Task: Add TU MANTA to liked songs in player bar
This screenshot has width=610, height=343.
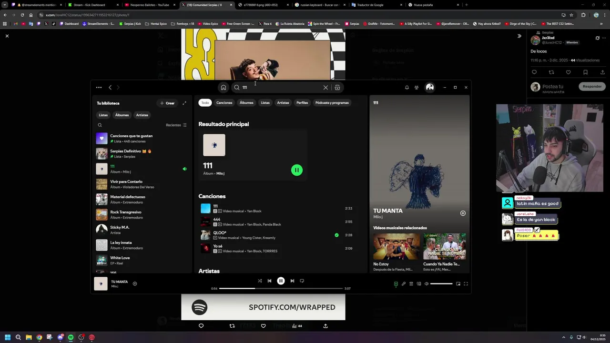Action: pos(135,283)
